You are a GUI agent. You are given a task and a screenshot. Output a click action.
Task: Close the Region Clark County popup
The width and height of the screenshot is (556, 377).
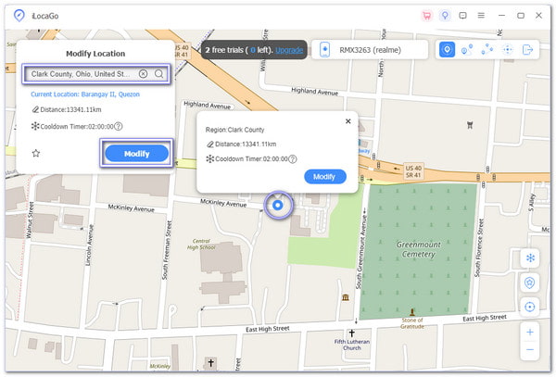click(x=347, y=121)
